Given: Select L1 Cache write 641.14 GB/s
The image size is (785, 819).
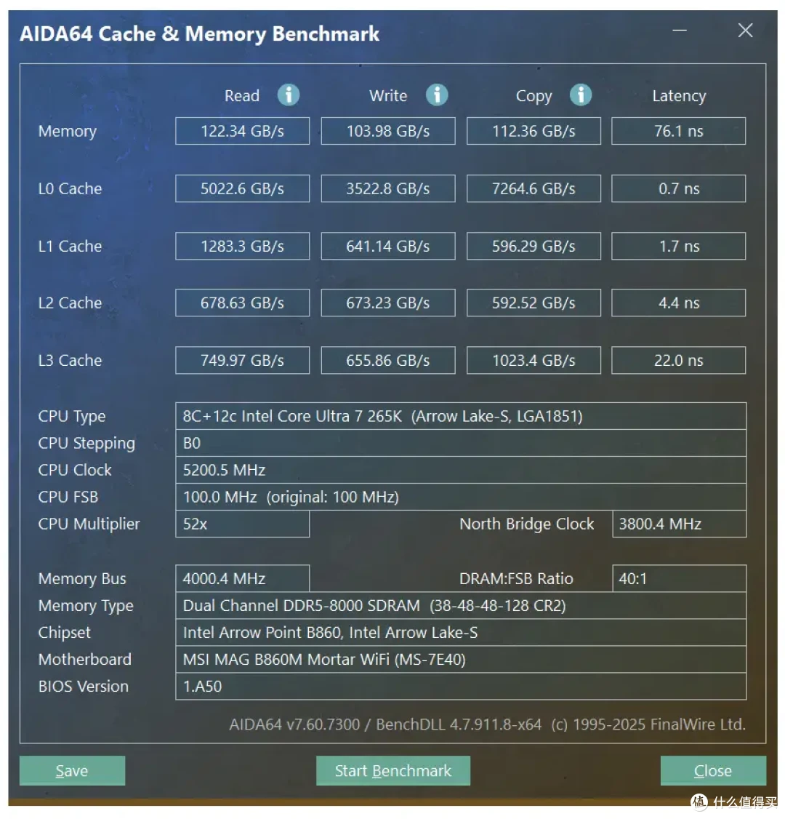Looking at the screenshot, I should (x=388, y=246).
